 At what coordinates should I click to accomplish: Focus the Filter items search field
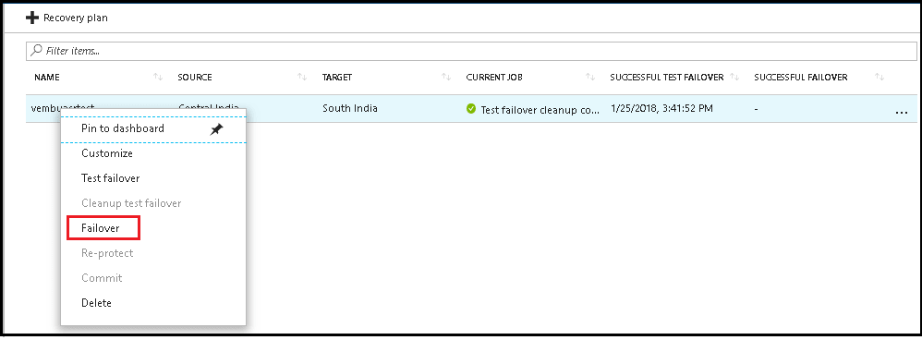pyautogui.click(x=471, y=51)
